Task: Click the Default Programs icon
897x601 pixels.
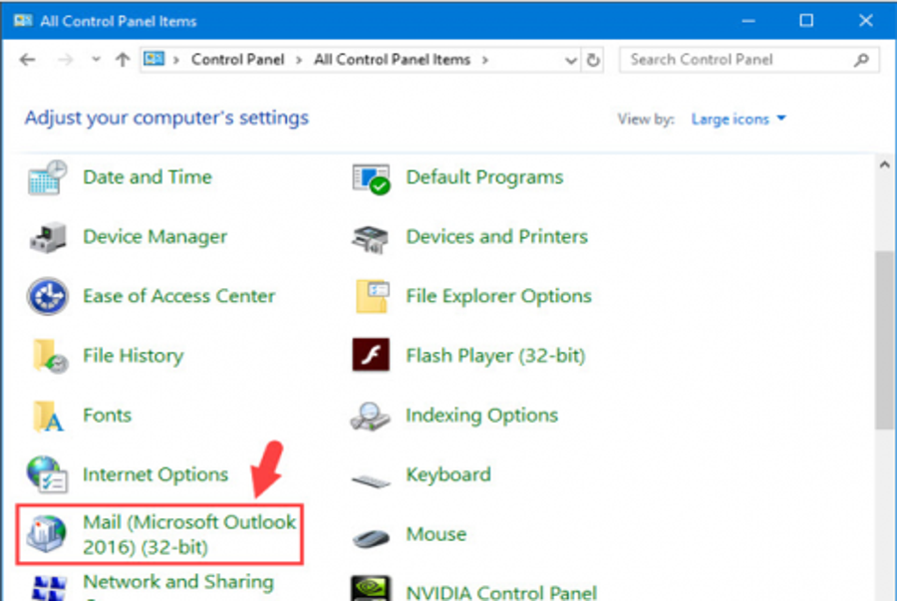Action: pyautogui.click(x=371, y=178)
